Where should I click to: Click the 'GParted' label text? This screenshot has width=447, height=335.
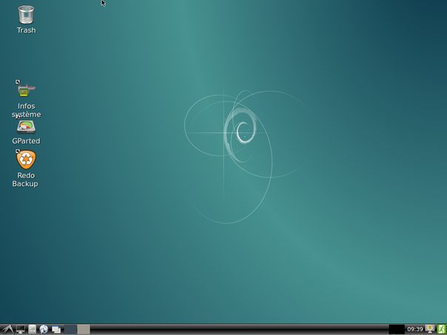[26, 141]
